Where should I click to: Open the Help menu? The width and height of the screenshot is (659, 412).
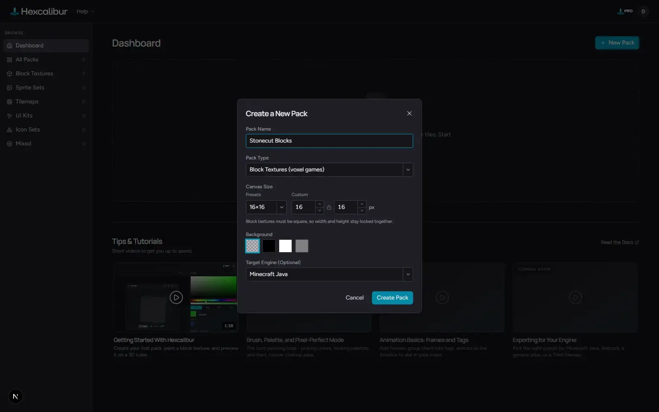coord(85,12)
